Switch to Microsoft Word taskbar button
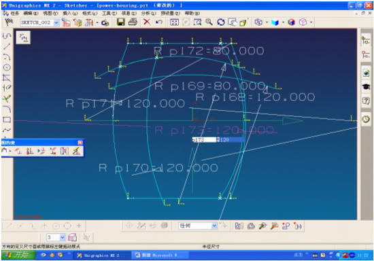 point(160,256)
